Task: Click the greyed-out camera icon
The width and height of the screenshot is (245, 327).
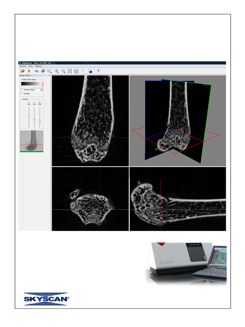Action: point(37,71)
